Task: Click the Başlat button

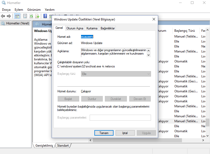Action: point(68,99)
